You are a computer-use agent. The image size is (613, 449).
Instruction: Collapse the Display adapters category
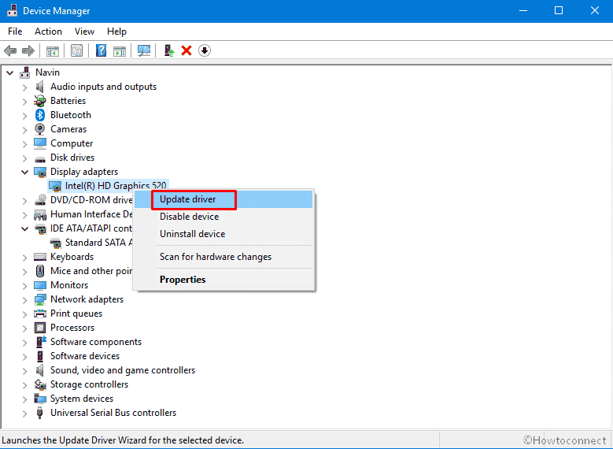click(24, 172)
